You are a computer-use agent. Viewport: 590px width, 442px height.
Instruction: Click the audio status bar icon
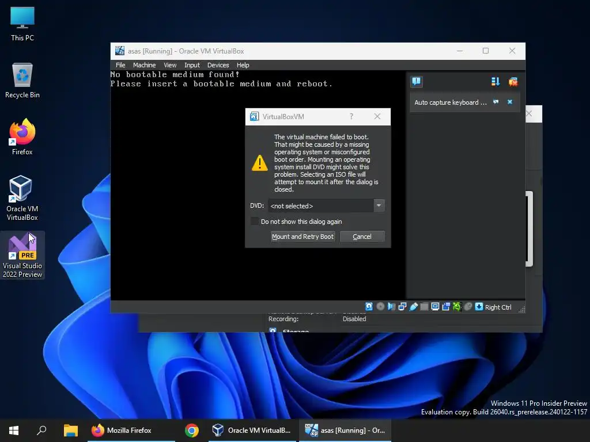391,307
